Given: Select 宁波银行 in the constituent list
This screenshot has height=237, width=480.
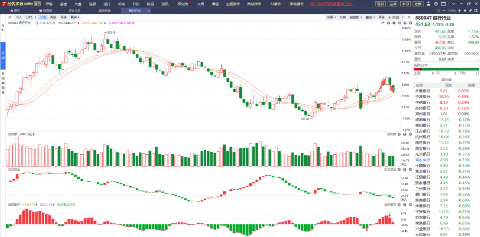Looking at the screenshot, I should pos(423,97).
